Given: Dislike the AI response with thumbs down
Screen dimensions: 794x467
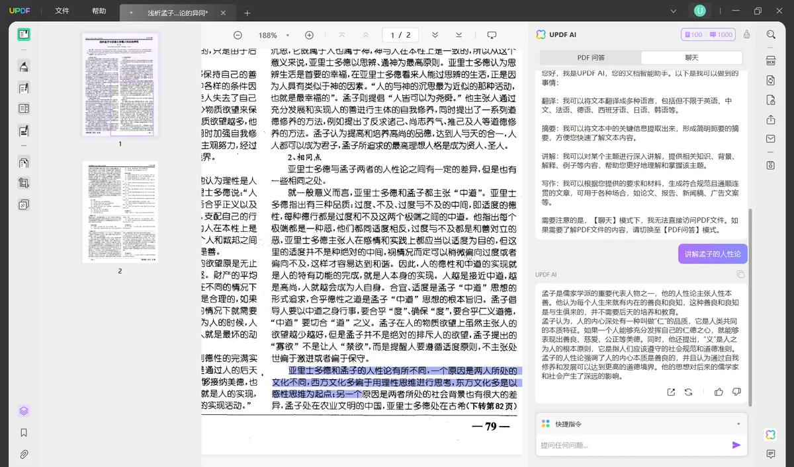Looking at the screenshot, I should coord(736,392).
